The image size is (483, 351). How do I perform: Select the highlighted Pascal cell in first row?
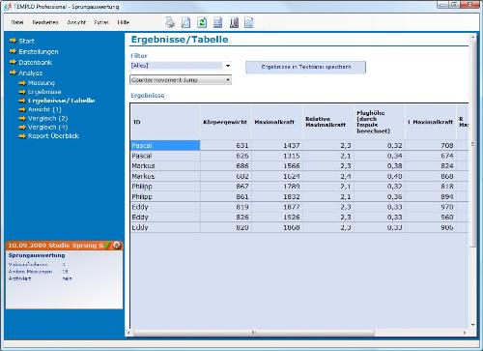click(x=165, y=145)
